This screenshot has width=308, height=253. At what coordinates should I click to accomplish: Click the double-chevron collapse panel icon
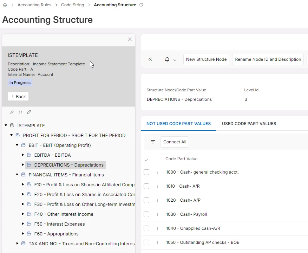[150, 59]
